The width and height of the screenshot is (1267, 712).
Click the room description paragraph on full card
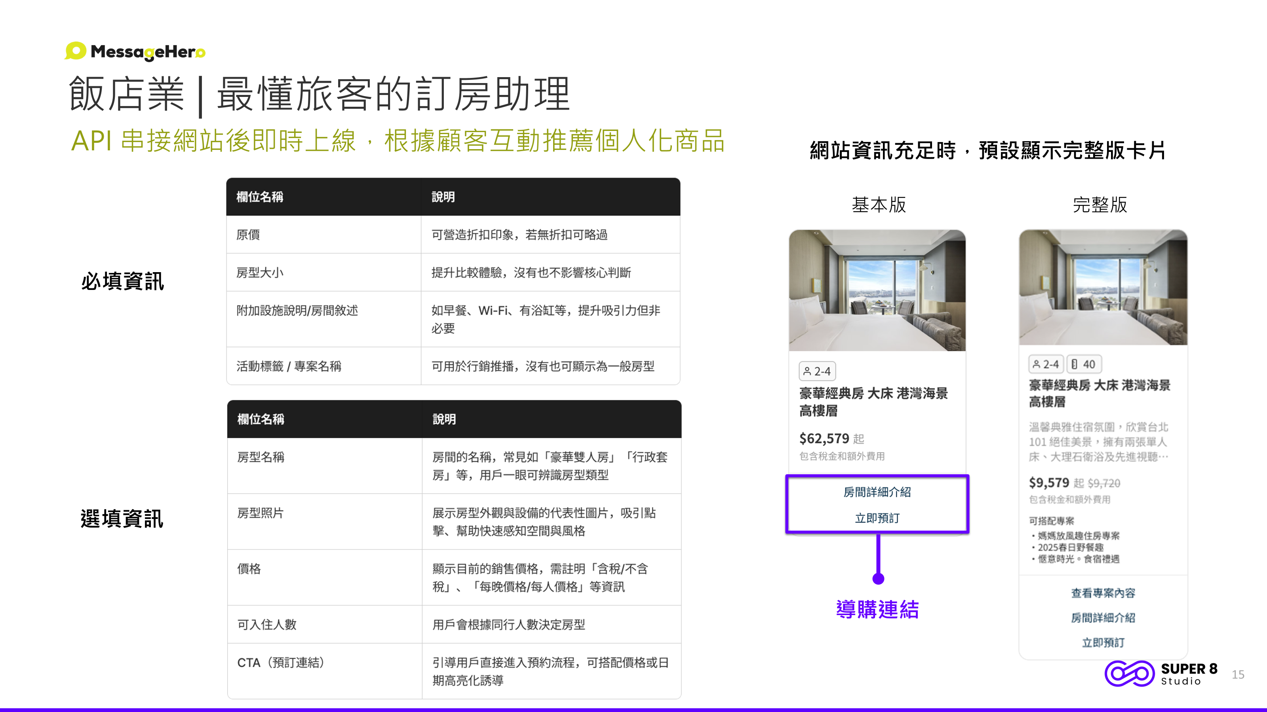pyautogui.click(x=1099, y=442)
